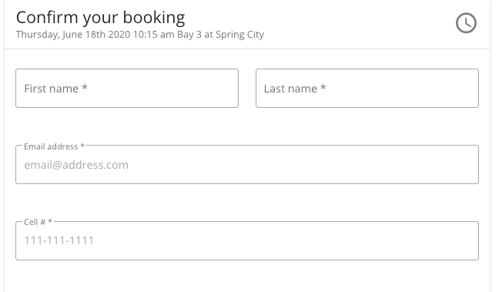
Task: Click the "First name *" placeholder label
Action: pyautogui.click(x=55, y=89)
